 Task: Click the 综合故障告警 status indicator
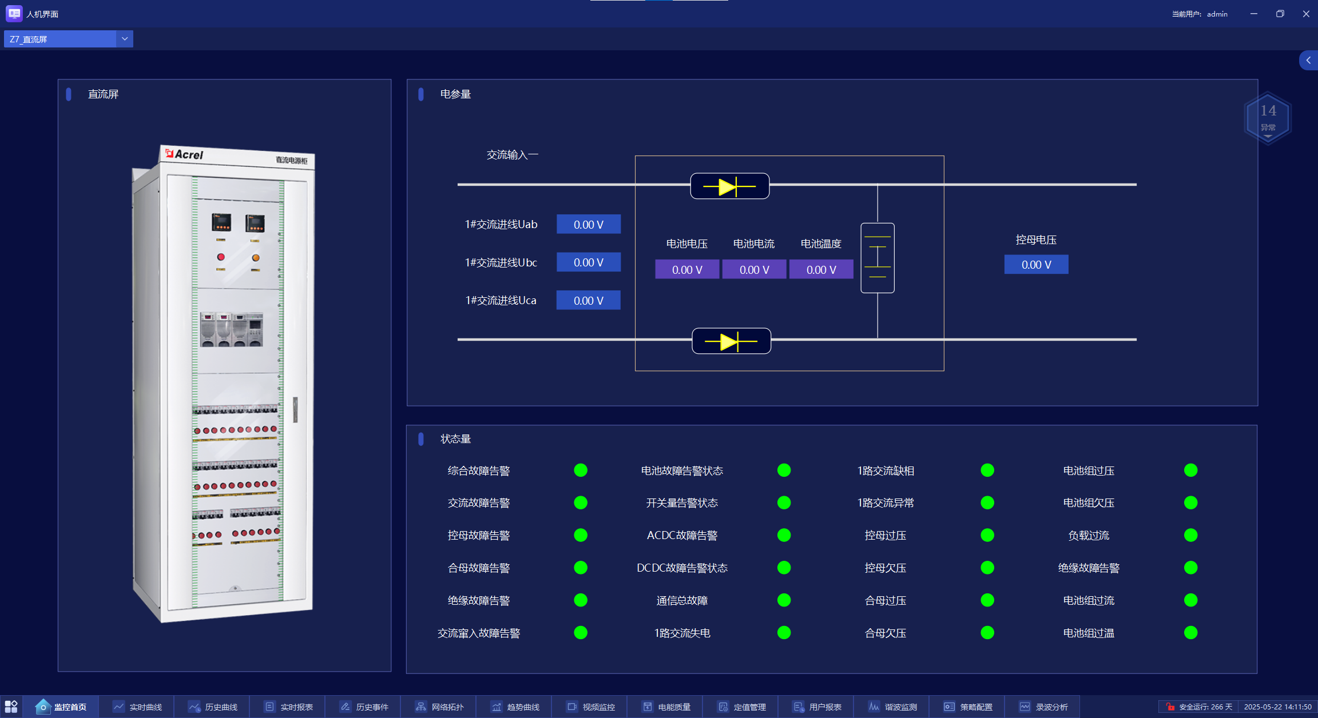pyautogui.click(x=581, y=470)
